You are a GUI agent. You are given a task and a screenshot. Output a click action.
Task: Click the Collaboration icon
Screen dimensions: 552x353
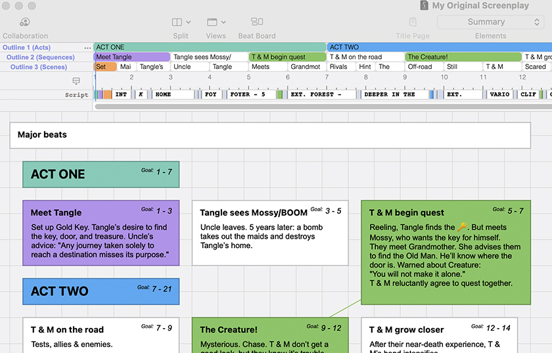point(25,22)
